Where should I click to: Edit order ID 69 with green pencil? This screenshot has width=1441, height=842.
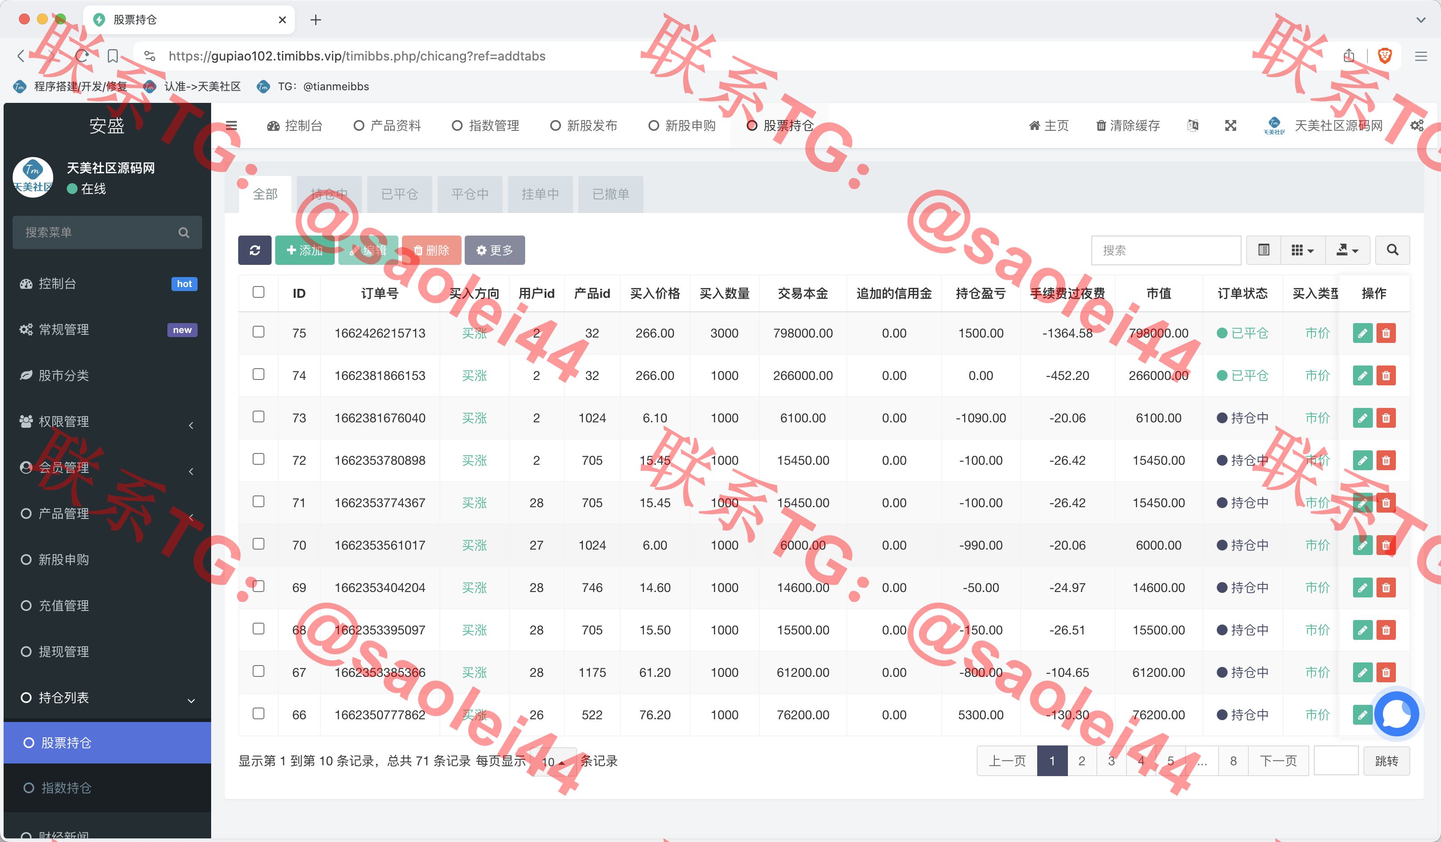[1362, 588]
